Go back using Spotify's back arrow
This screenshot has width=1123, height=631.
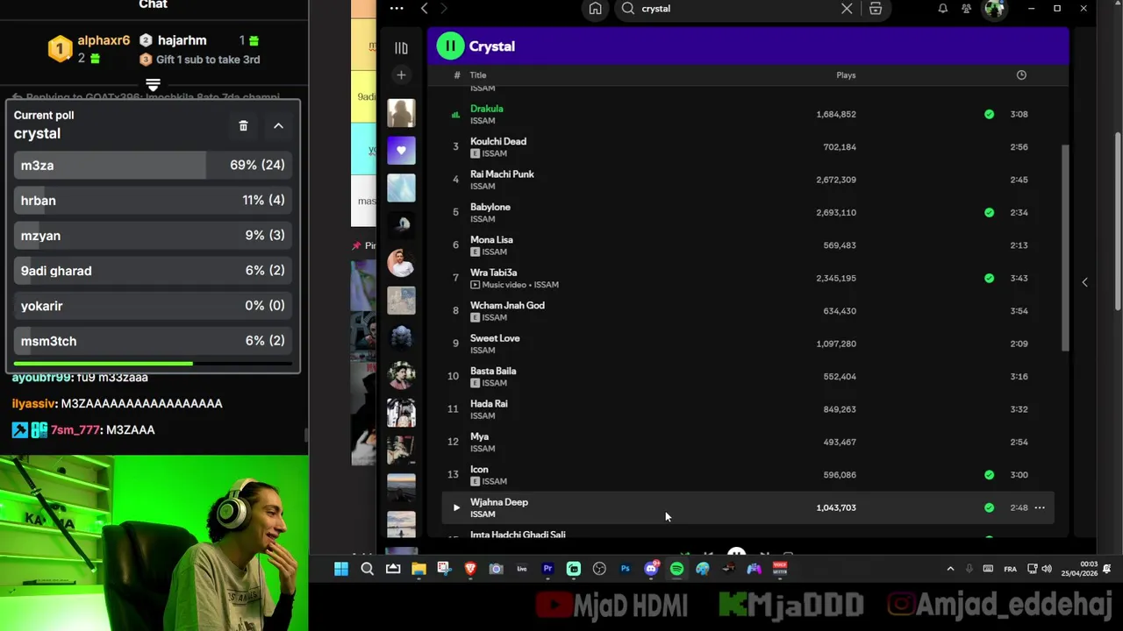(425, 9)
